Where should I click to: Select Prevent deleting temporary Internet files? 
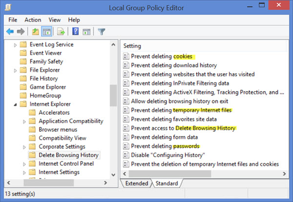pyautogui.click(x=181, y=110)
